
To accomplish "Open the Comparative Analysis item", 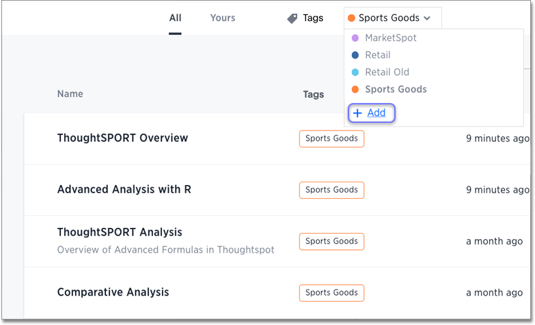I will pos(113,292).
